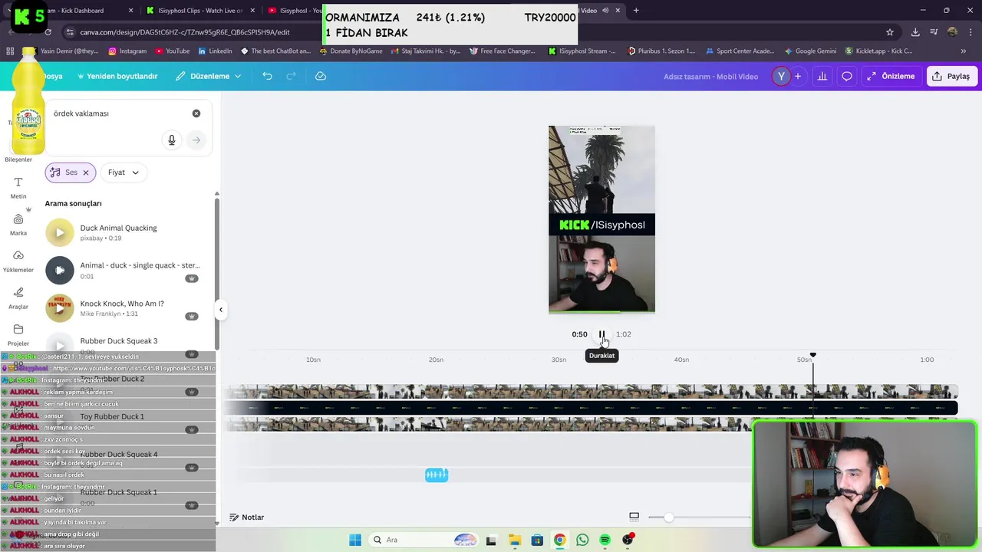Submit search with the arrow button

tap(196, 140)
